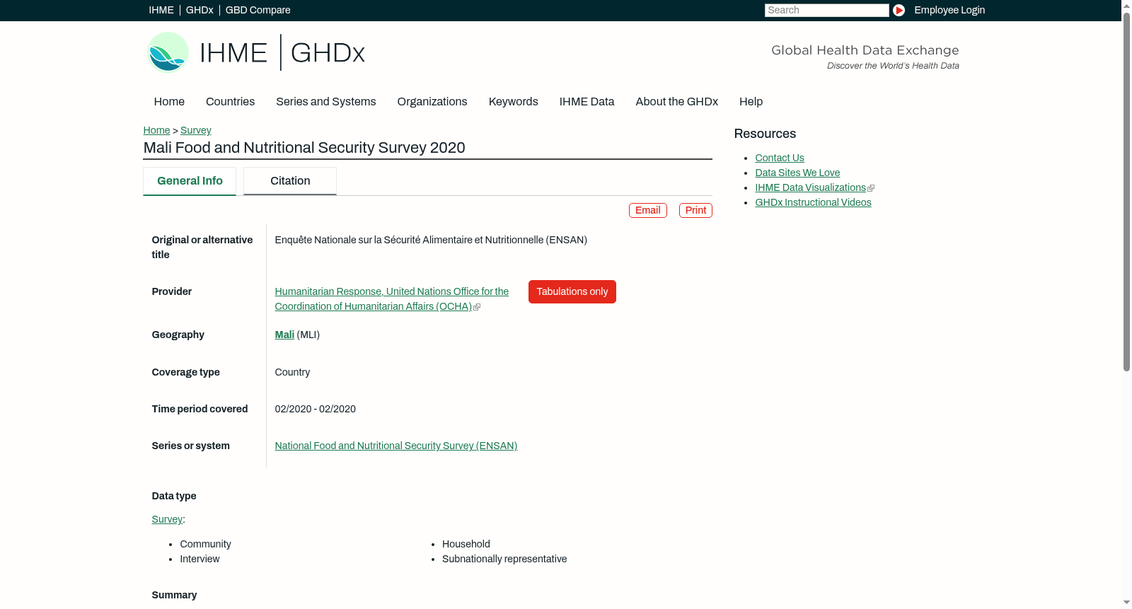Click the Coverage type value Country
This screenshot has width=1132, height=609.
(x=292, y=373)
